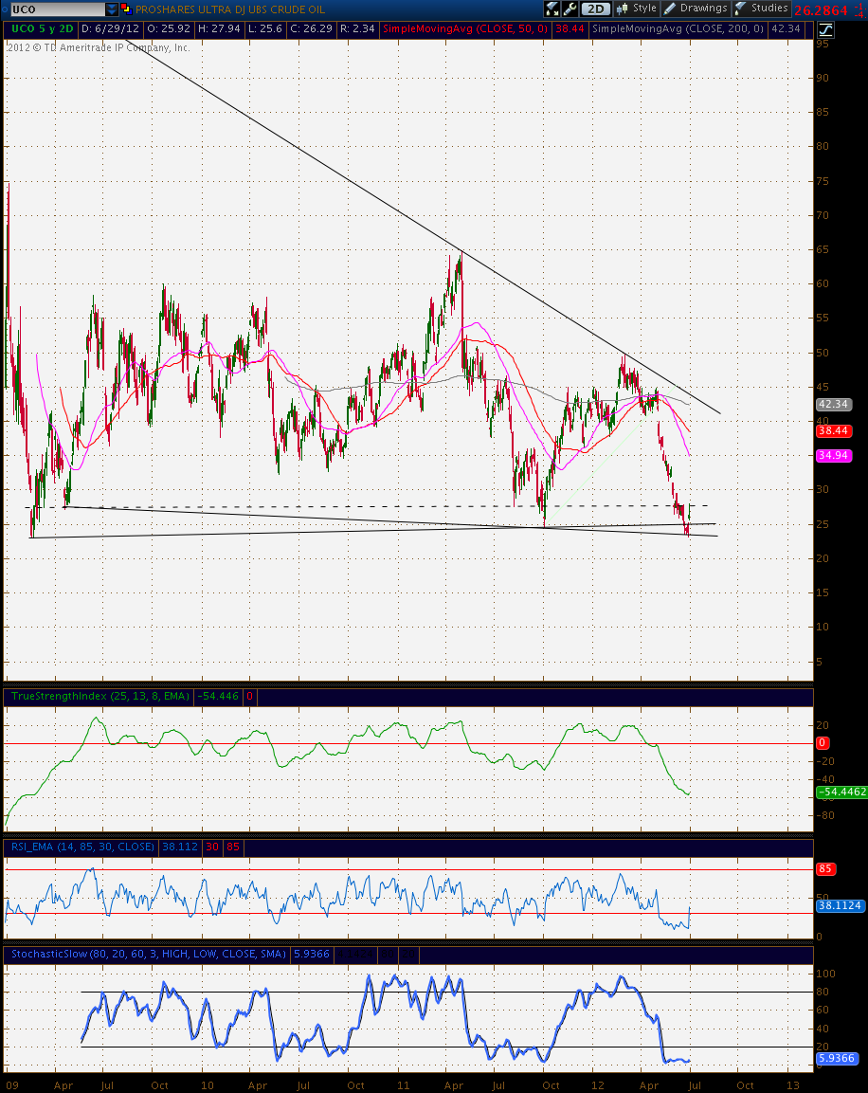868x1093 pixels.
Task: Click the blue 38.1124 axis bubble
Action: coord(840,905)
